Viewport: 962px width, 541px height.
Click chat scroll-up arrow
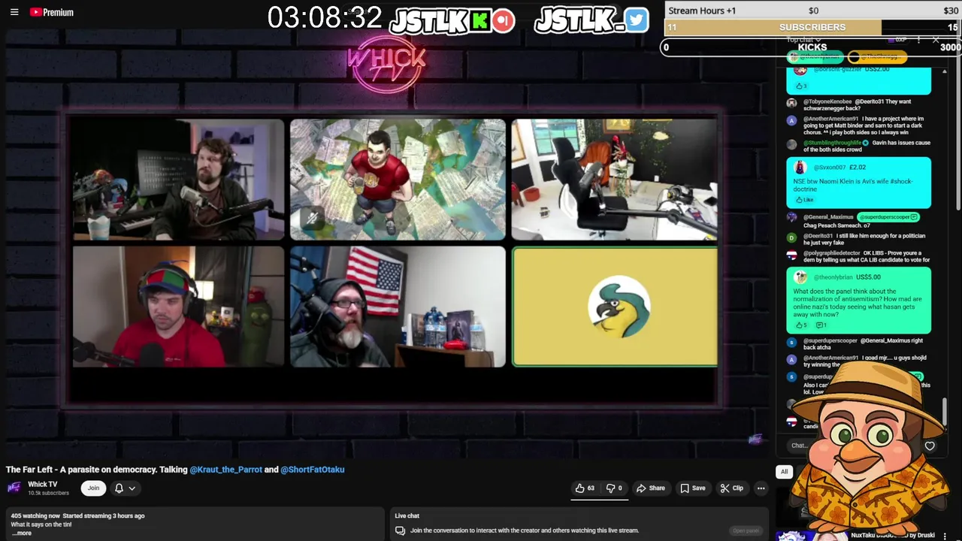coord(945,71)
